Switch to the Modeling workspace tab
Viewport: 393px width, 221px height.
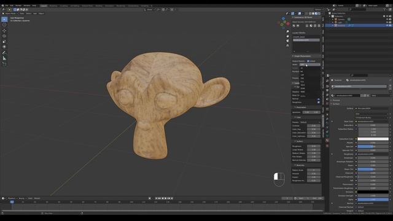(x=53, y=6)
